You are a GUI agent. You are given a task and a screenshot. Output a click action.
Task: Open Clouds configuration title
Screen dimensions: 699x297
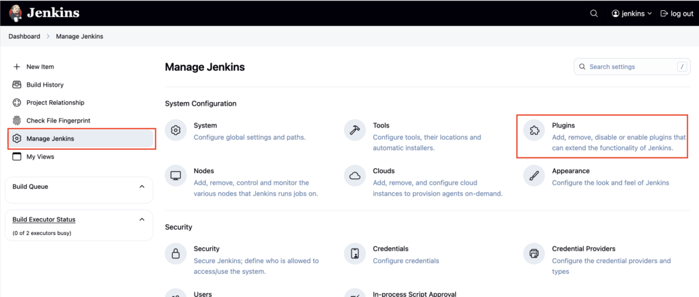point(384,171)
